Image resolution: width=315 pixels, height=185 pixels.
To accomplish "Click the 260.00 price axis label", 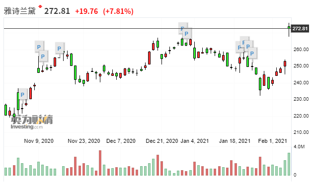I will tap(301, 50).
